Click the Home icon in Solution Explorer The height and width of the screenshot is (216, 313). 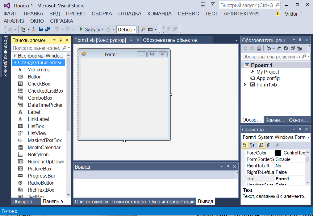click(x=259, y=48)
